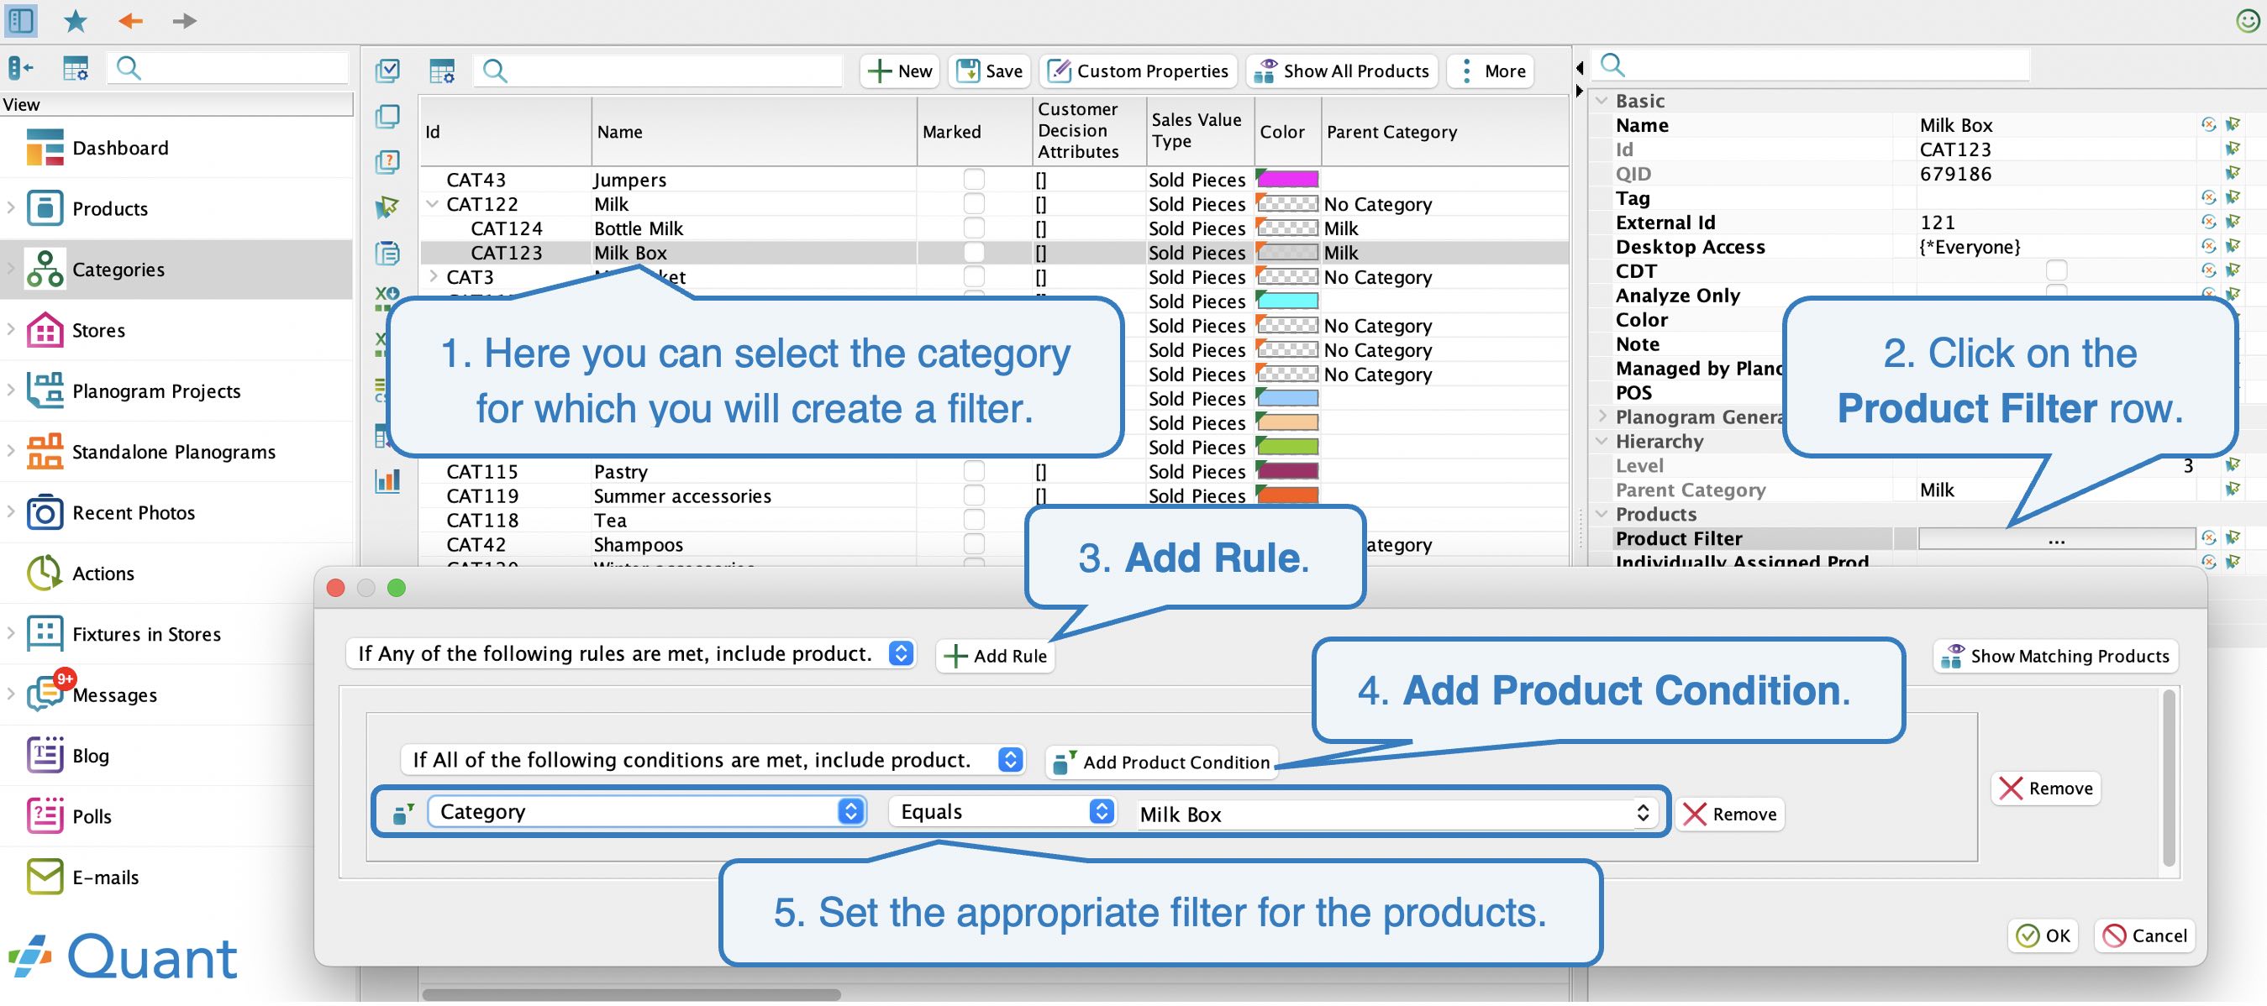Toggle Marked checkbox for Pastry row
The image size is (2267, 1006).
(973, 471)
